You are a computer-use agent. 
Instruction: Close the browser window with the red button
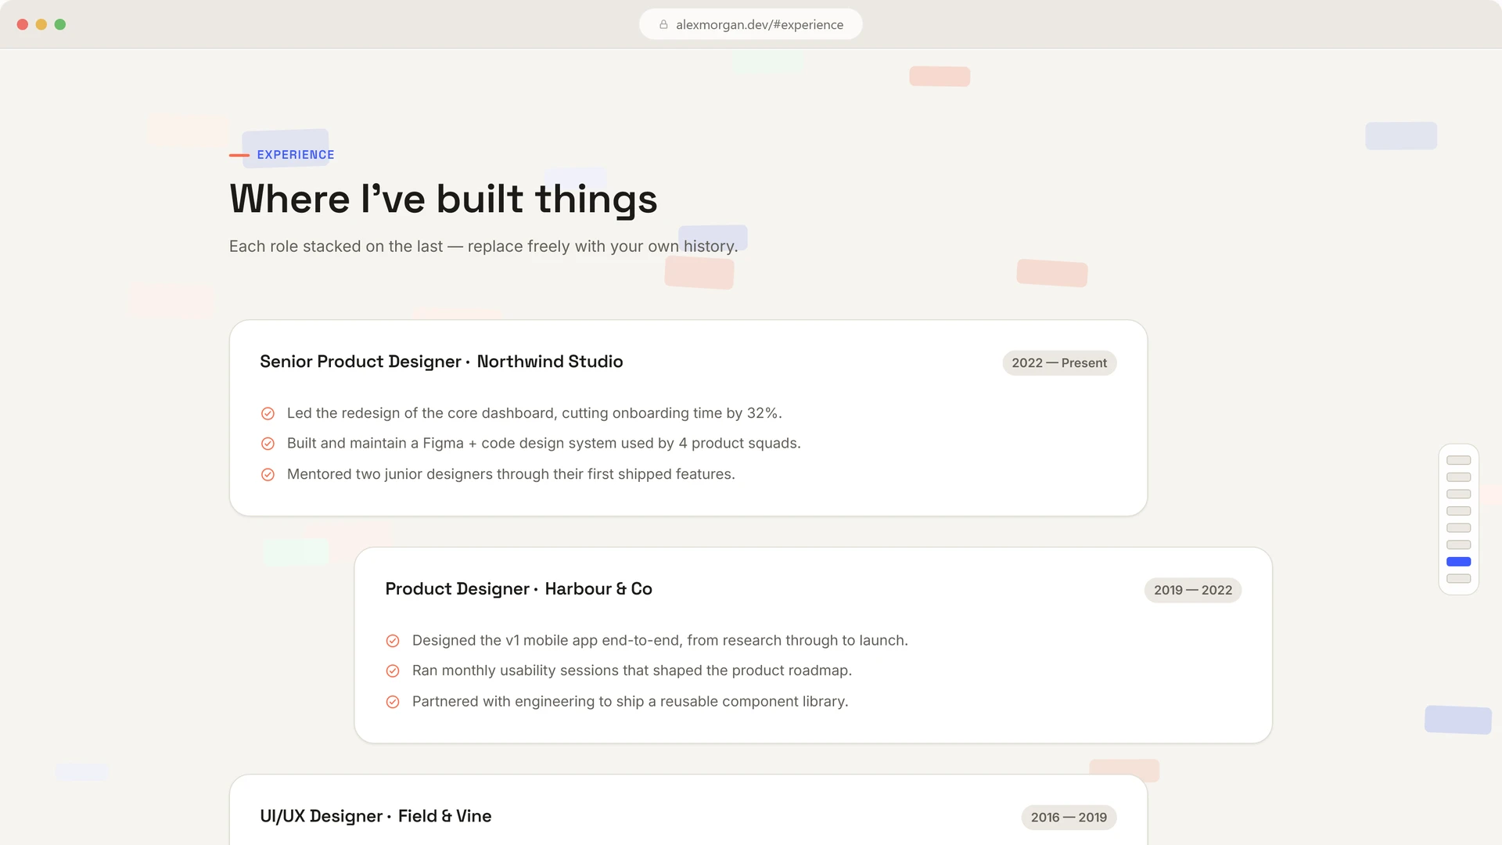(x=23, y=24)
